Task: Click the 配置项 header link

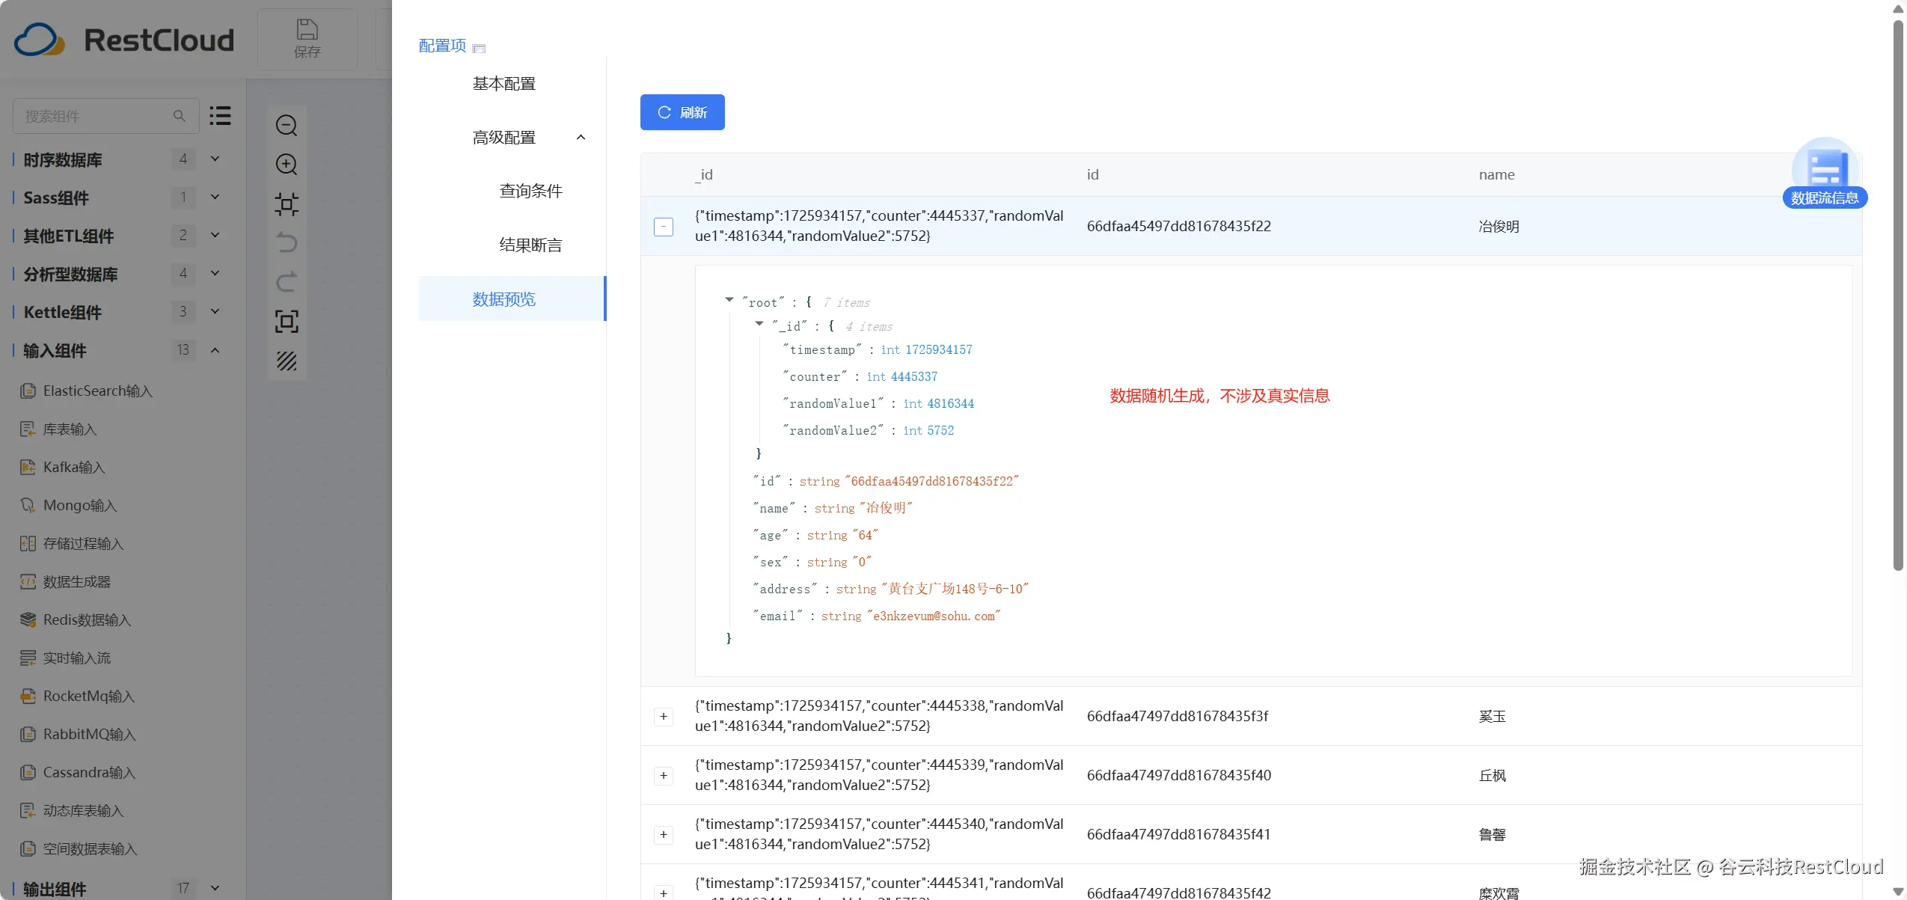Action: [x=442, y=46]
